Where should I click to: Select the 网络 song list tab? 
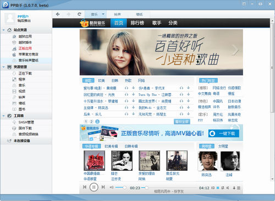pos(141,81)
